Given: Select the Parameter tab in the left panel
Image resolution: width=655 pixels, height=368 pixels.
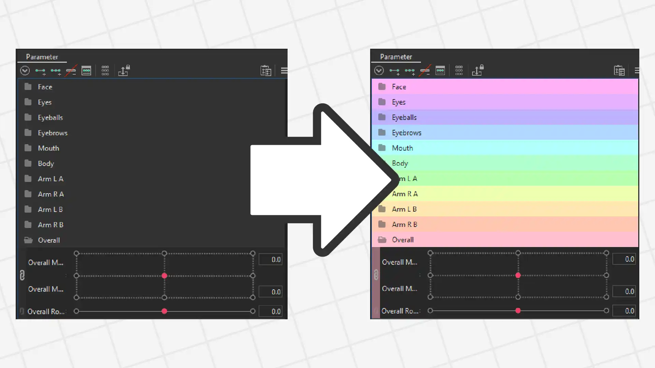Looking at the screenshot, I should coord(42,57).
